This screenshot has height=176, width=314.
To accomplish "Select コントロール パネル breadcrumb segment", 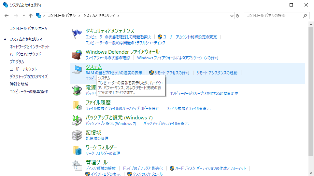I will [62, 16].
